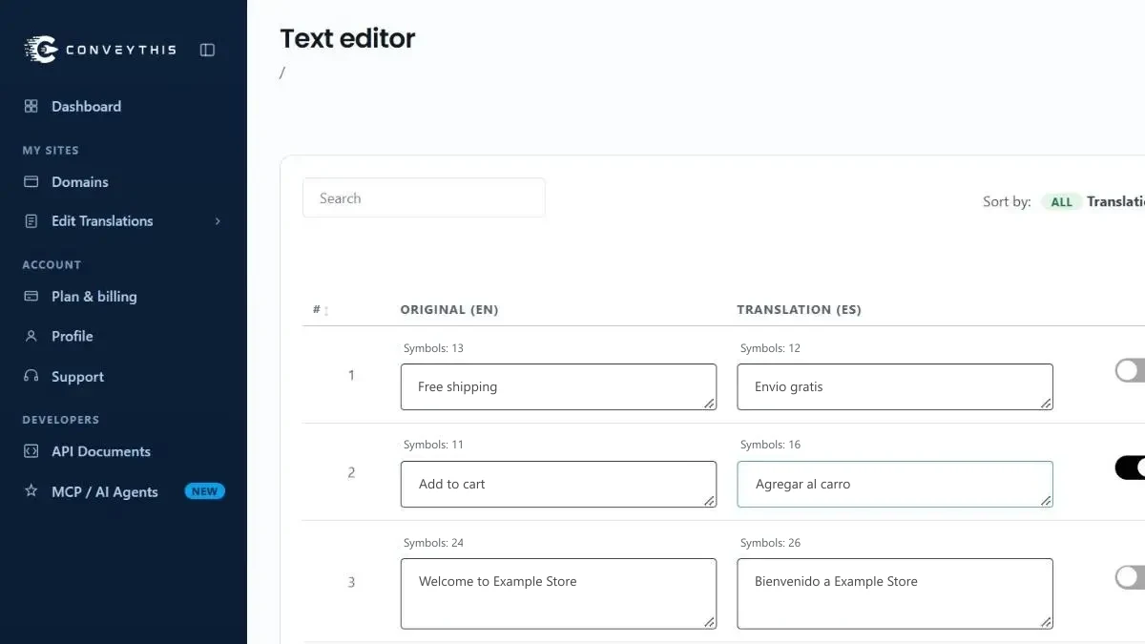Click the TRANSLATION (ES) column header
The width and height of the screenshot is (1145, 644).
(x=799, y=310)
